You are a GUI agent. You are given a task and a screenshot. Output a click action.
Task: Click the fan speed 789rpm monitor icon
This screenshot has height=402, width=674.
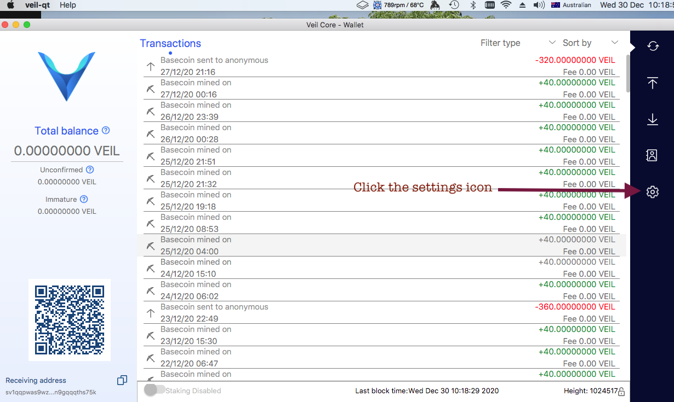378,5
